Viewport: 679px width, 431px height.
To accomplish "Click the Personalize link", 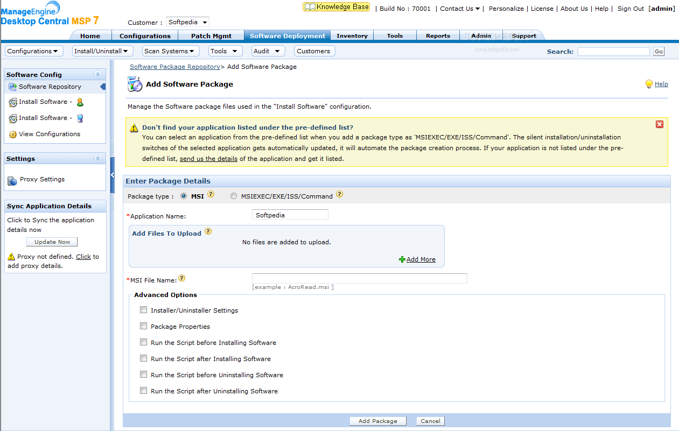I will [506, 9].
